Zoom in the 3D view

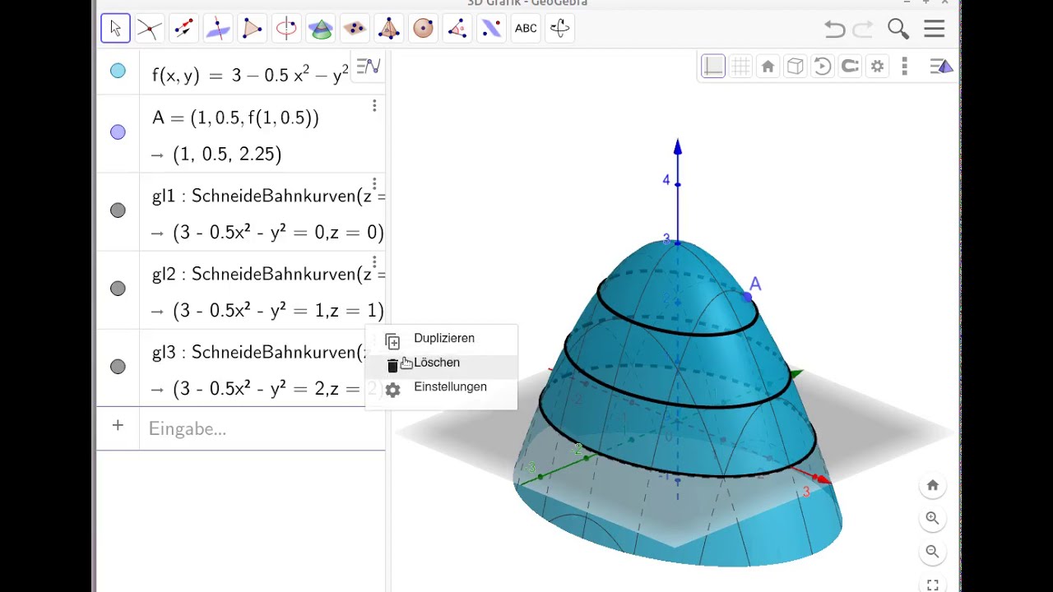pos(933,519)
